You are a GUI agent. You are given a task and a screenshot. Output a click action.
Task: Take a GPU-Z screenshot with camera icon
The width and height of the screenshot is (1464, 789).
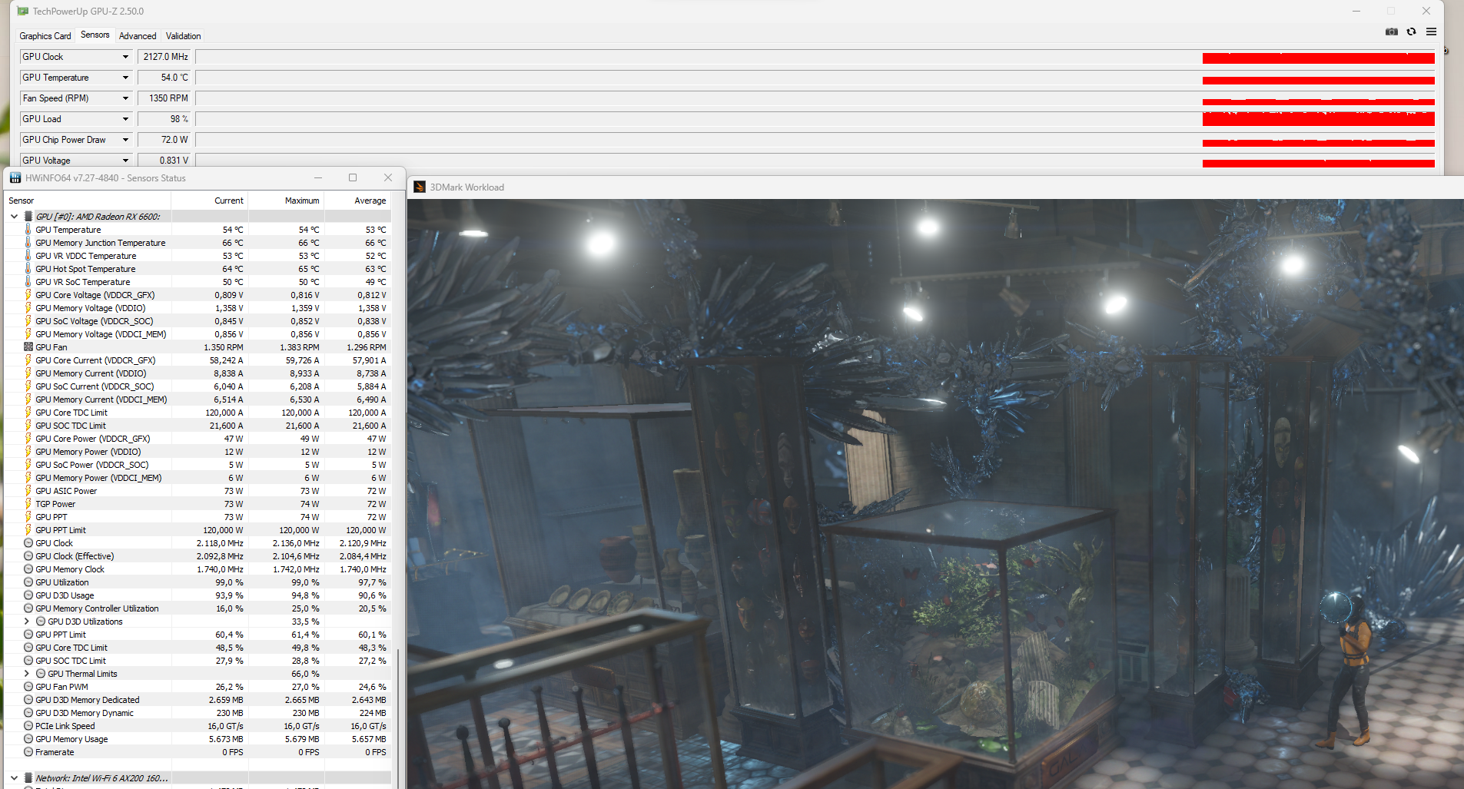1391,31
